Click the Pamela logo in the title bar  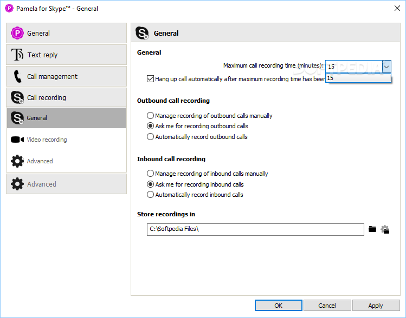point(9,8)
